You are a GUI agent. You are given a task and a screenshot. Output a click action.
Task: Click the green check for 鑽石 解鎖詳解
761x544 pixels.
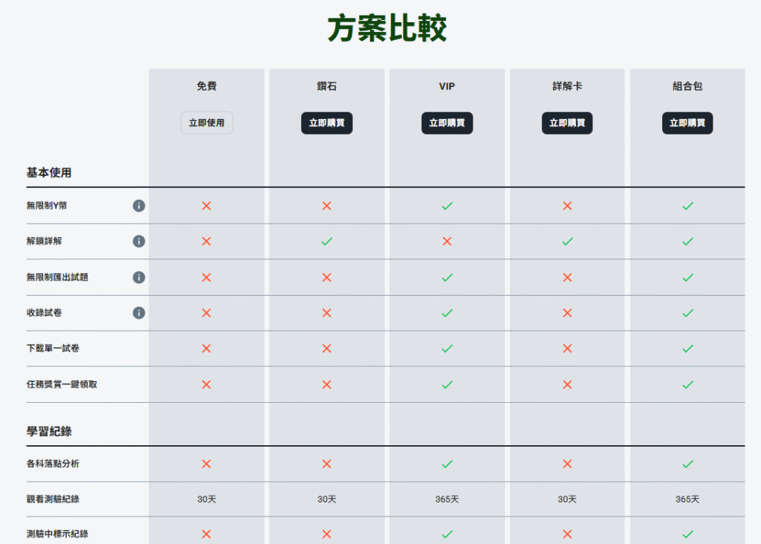coord(326,242)
